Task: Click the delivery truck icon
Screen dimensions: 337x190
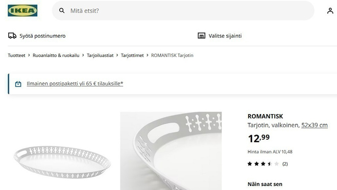Action: tap(12, 36)
